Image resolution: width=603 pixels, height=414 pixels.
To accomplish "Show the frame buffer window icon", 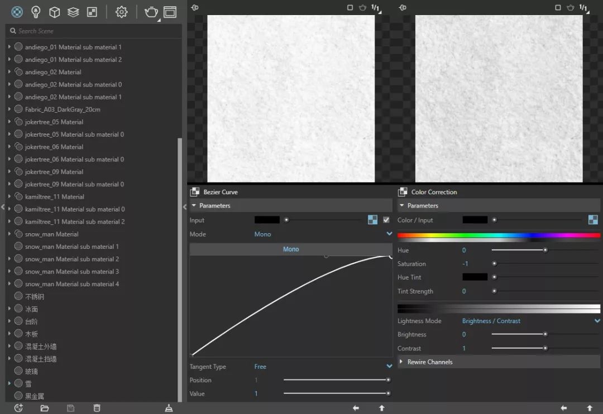I will tap(170, 12).
